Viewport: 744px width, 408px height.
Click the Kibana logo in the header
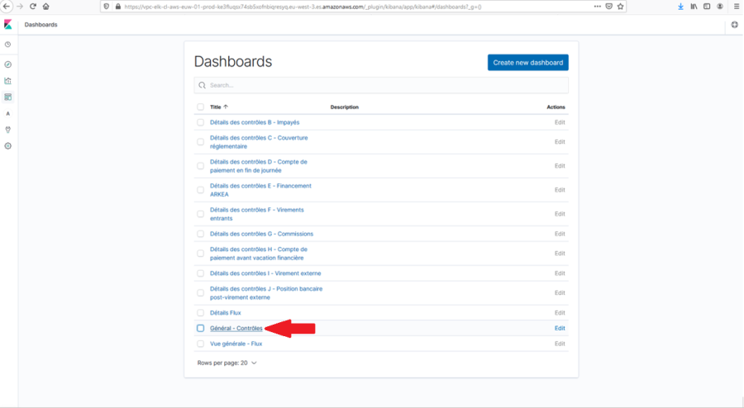click(7, 25)
